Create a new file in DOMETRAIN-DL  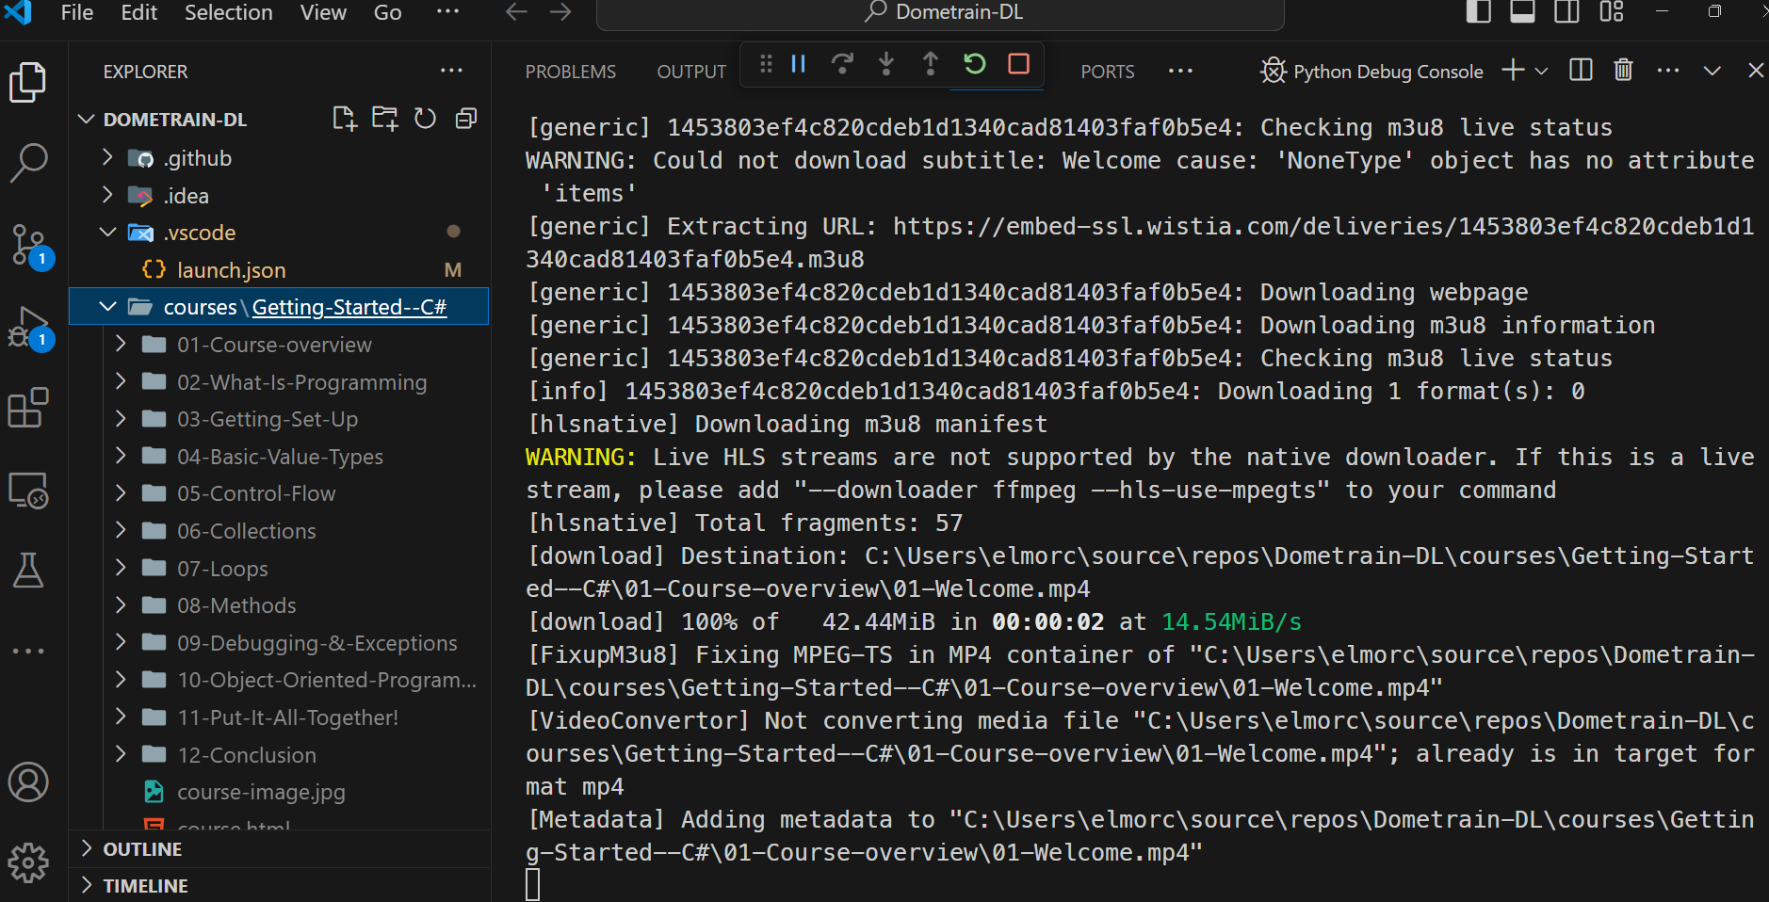(x=344, y=119)
